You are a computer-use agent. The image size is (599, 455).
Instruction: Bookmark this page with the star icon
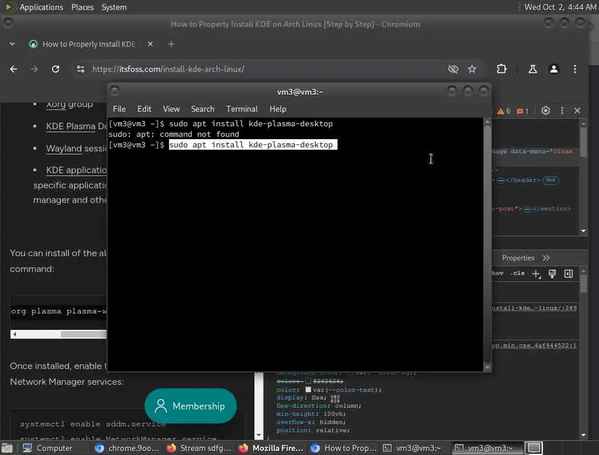coord(472,69)
